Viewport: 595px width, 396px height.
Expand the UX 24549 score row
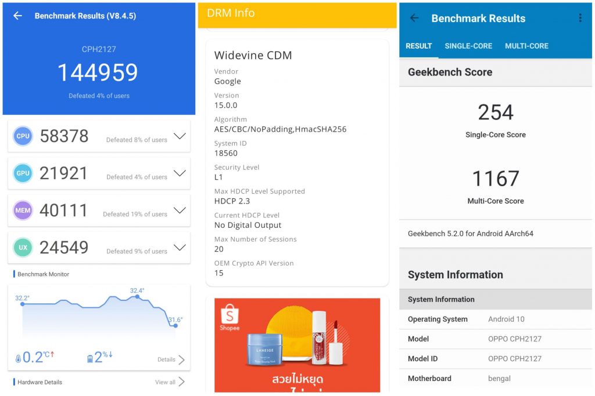coord(180,247)
